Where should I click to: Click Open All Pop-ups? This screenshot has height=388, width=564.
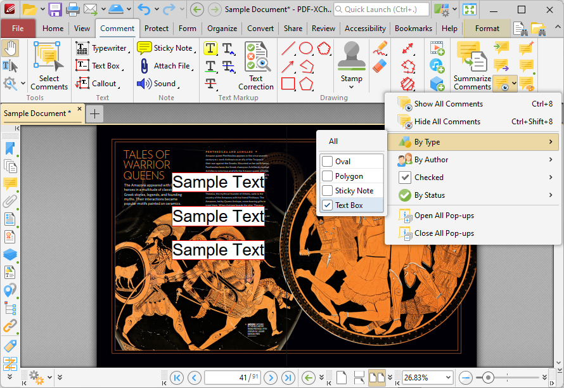click(x=473, y=216)
